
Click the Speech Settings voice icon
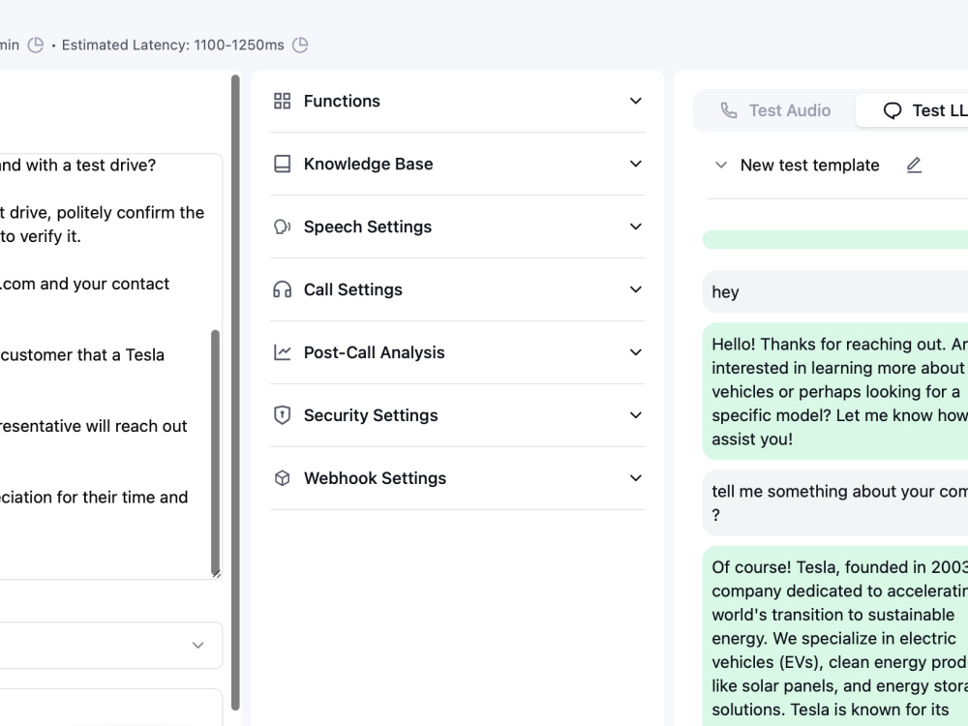point(282,227)
